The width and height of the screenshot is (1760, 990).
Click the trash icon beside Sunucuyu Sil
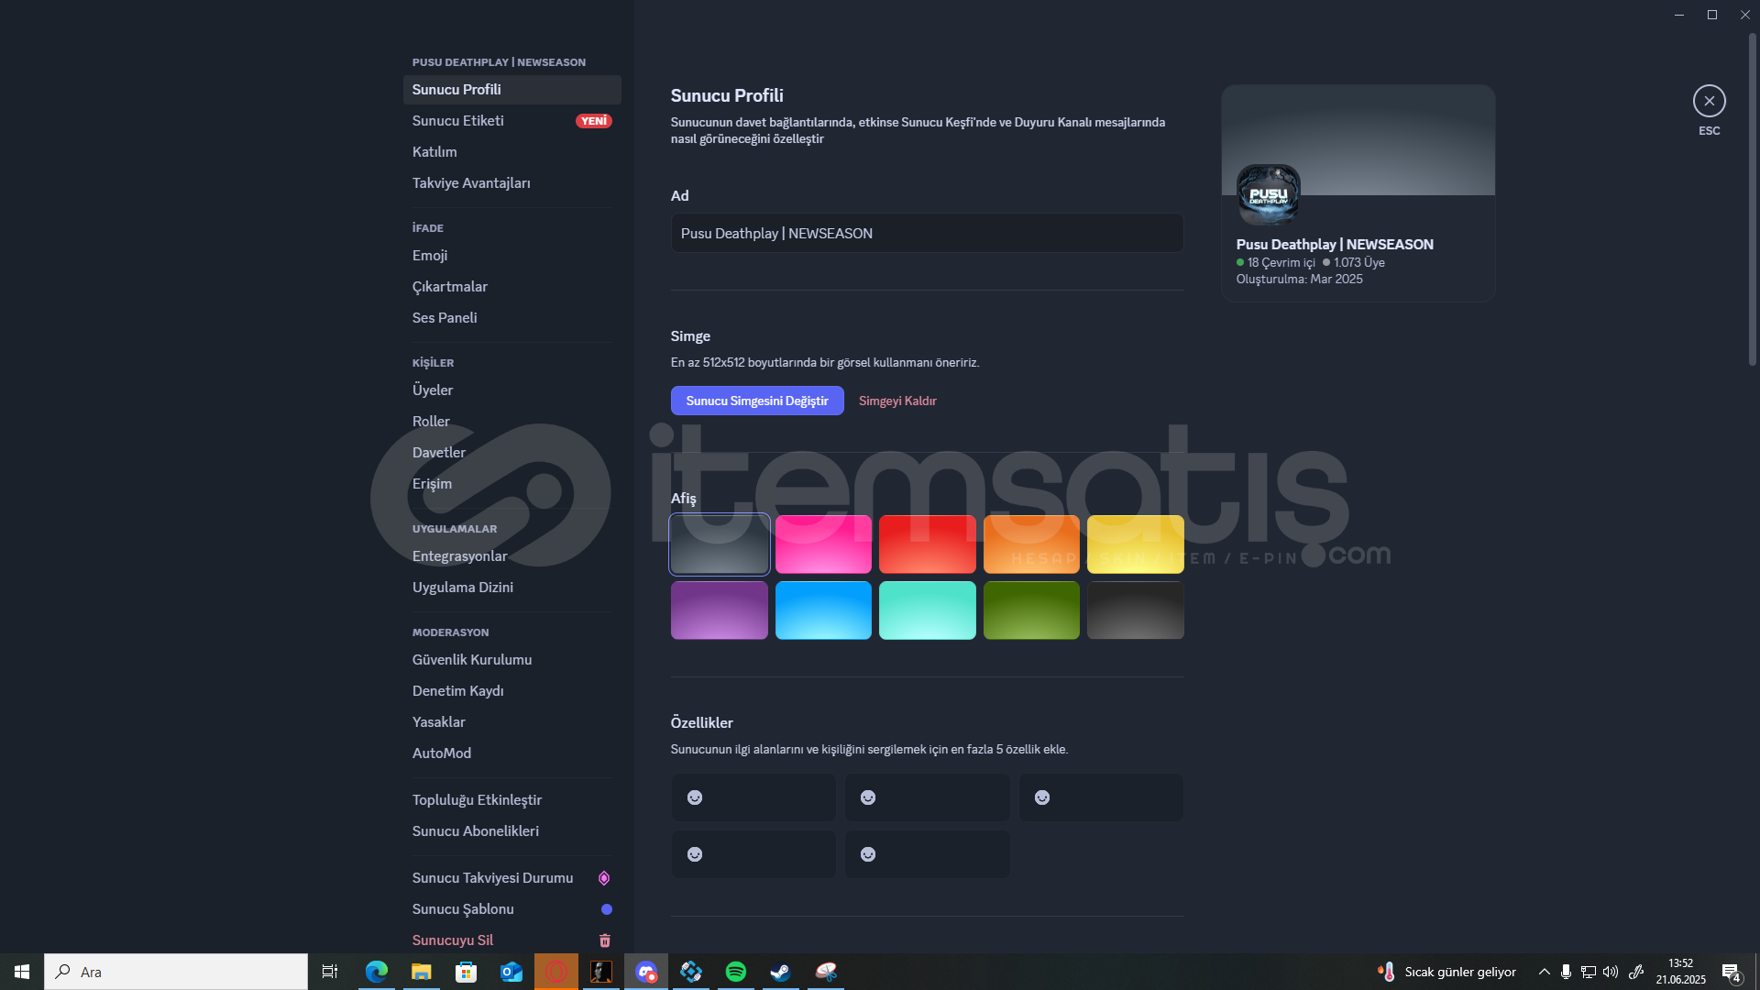605,940
